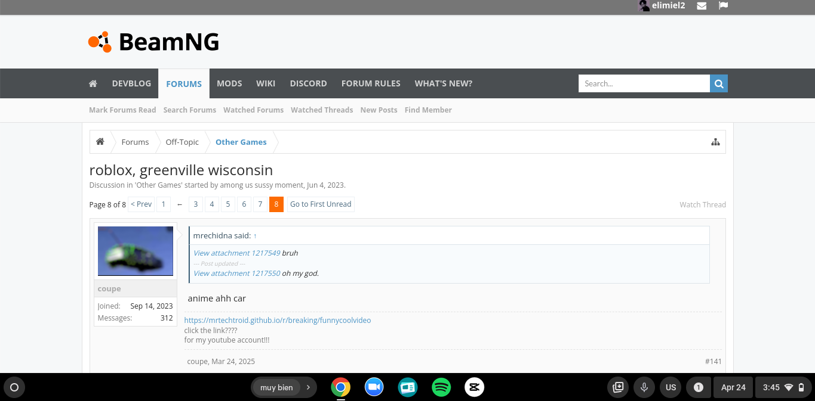Click the microphone dictation icon
Image resolution: width=815 pixels, height=401 pixels.
tap(644, 387)
